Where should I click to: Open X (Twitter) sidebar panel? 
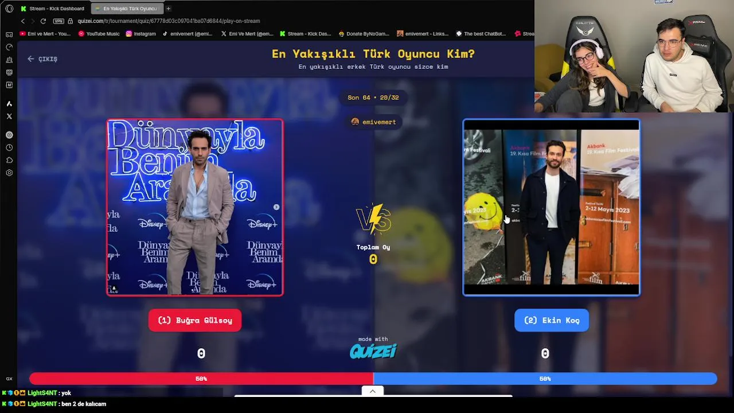tap(9, 116)
